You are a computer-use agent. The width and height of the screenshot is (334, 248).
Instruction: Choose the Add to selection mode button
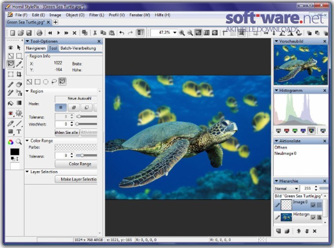(x=74, y=108)
